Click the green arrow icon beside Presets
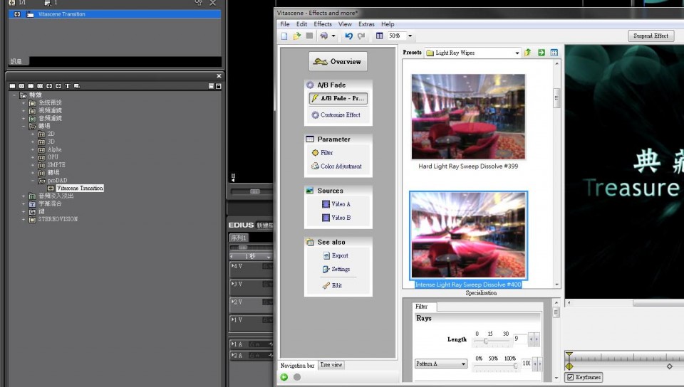 [541, 53]
